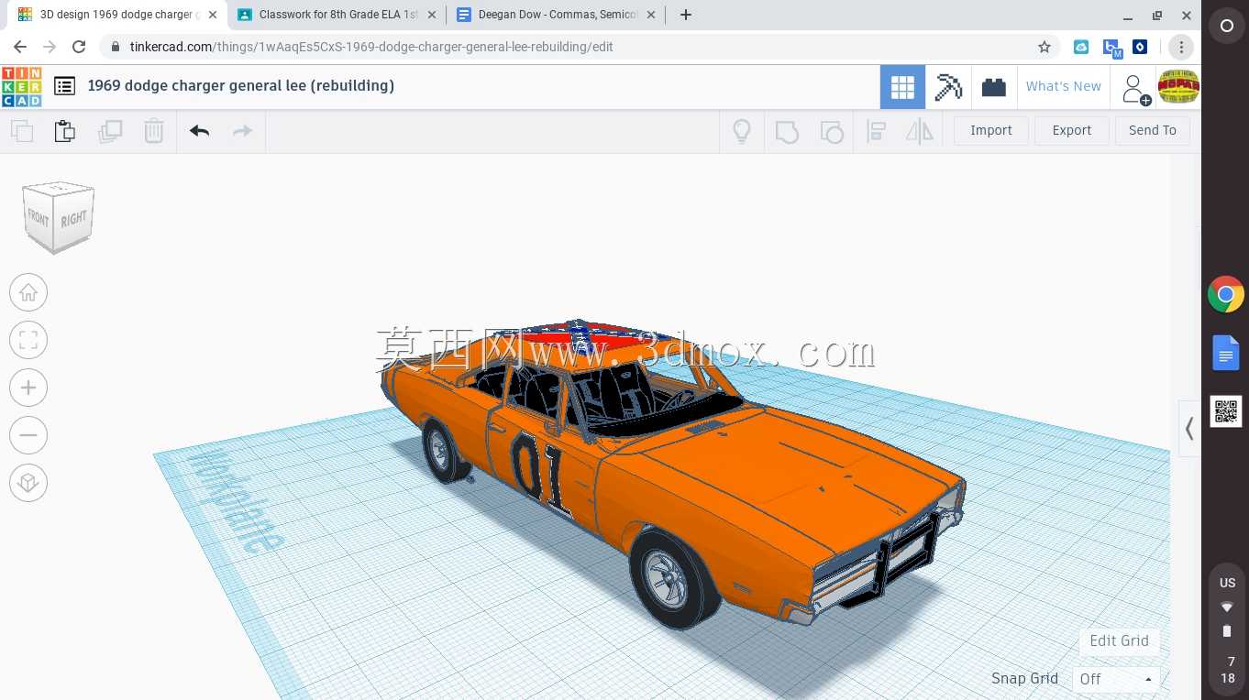Open the QR code app in shelf
This screenshot has height=700, width=1249.
(x=1226, y=411)
